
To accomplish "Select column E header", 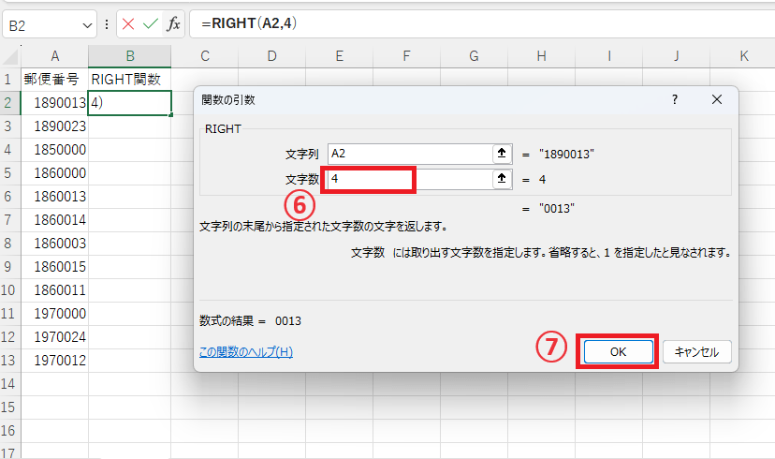I will (339, 56).
